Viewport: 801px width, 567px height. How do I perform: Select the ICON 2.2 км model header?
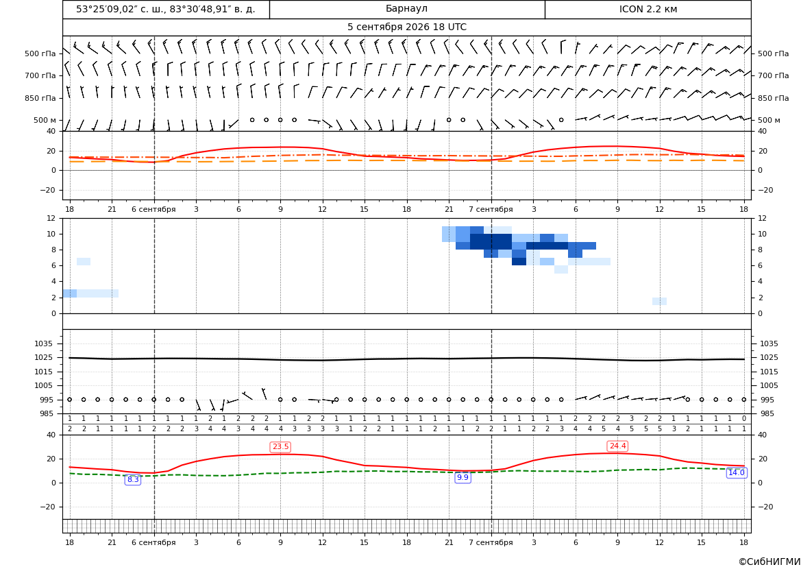pos(648,9)
